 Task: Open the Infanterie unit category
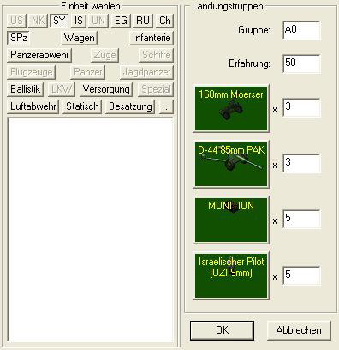[x=152, y=38]
